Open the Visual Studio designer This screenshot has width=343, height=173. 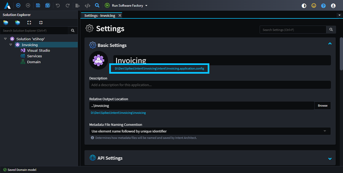38,50
